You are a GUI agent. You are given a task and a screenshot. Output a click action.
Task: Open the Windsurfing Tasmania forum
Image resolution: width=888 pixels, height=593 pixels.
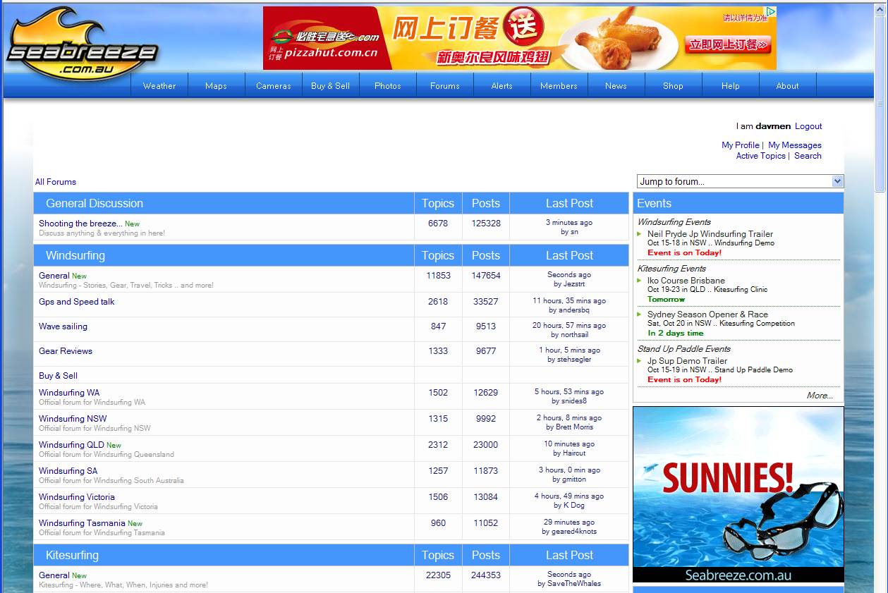pyautogui.click(x=83, y=523)
